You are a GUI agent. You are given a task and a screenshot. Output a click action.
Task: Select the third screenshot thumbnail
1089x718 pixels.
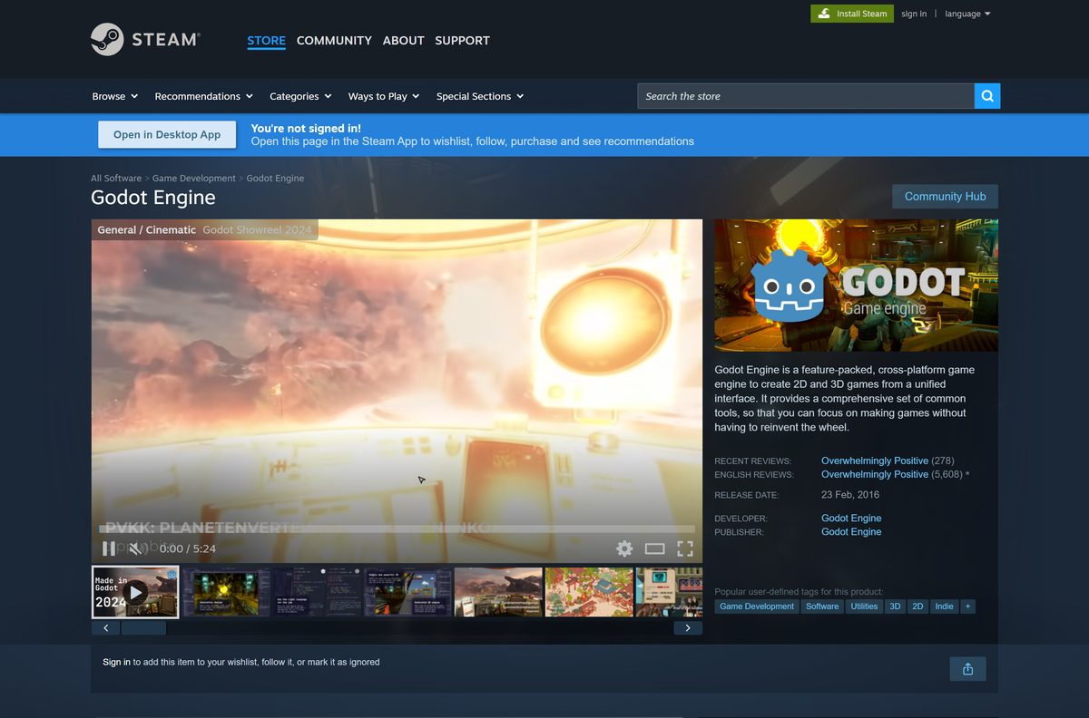pos(317,592)
